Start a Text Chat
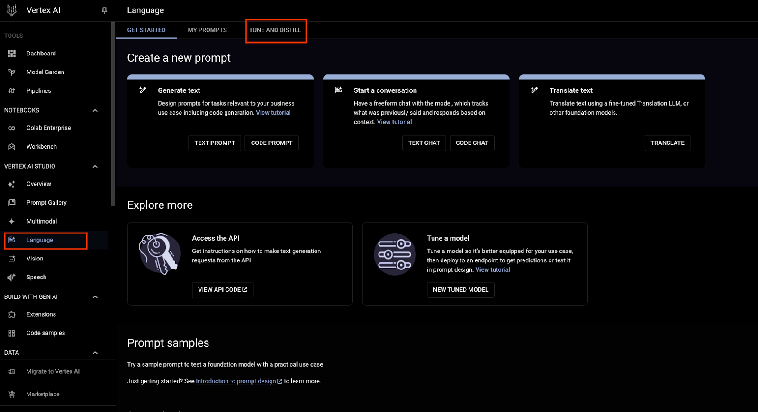Image resolution: width=758 pixels, height=412 pixels. (x=424, y=143)
